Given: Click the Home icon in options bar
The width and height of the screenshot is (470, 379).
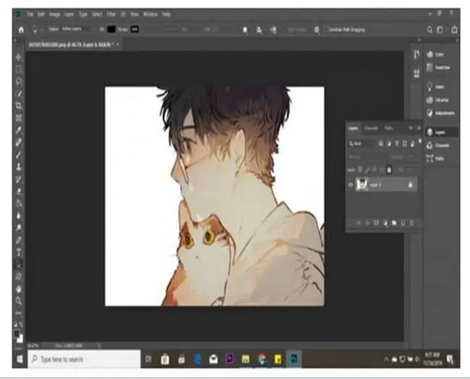Looking at the screenshot, I should (21, 30).
